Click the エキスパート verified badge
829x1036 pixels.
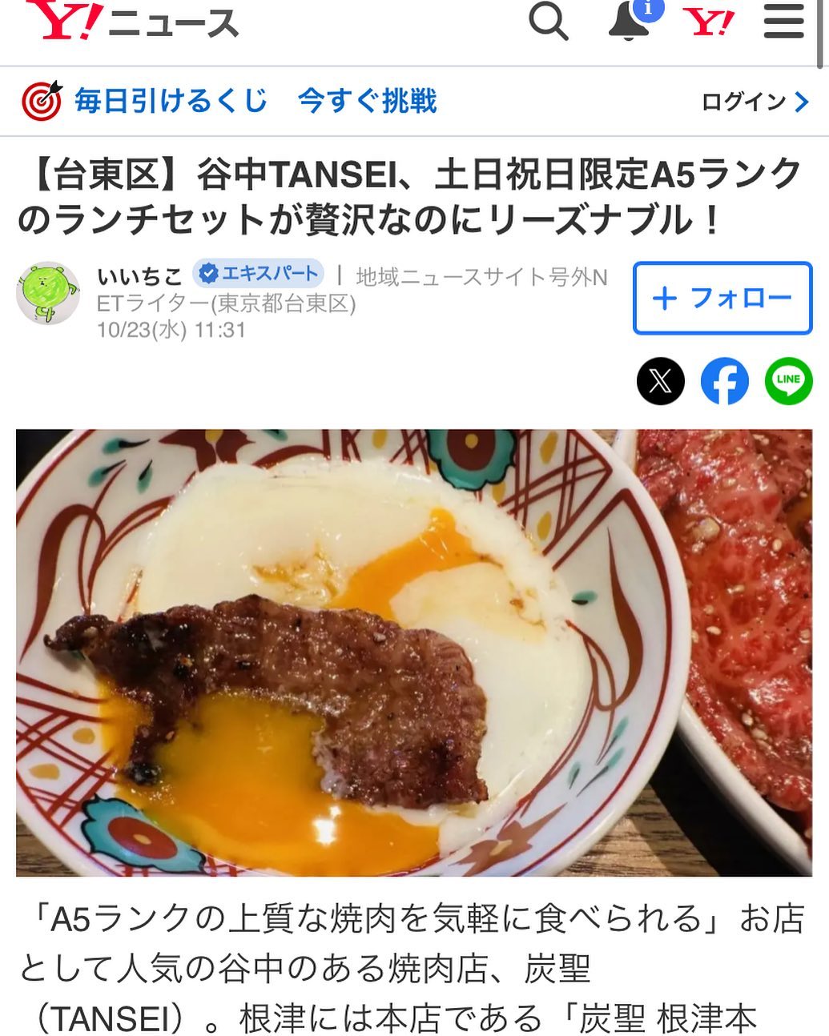coord(258,274)
